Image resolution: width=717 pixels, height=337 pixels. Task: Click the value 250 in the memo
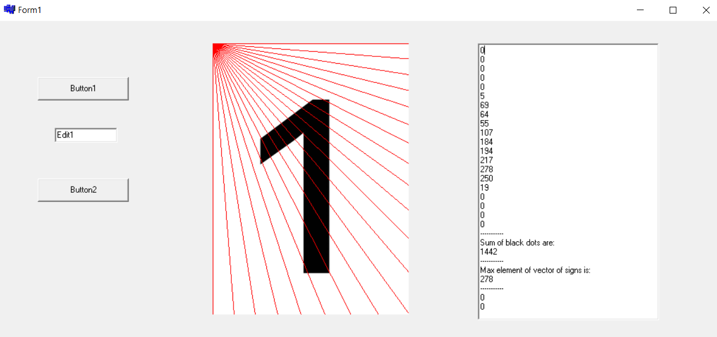(x=486, y=179)
